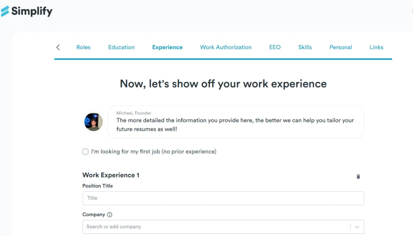Click Michael the Founder's profile photo
413x236 pixels.
93,122
